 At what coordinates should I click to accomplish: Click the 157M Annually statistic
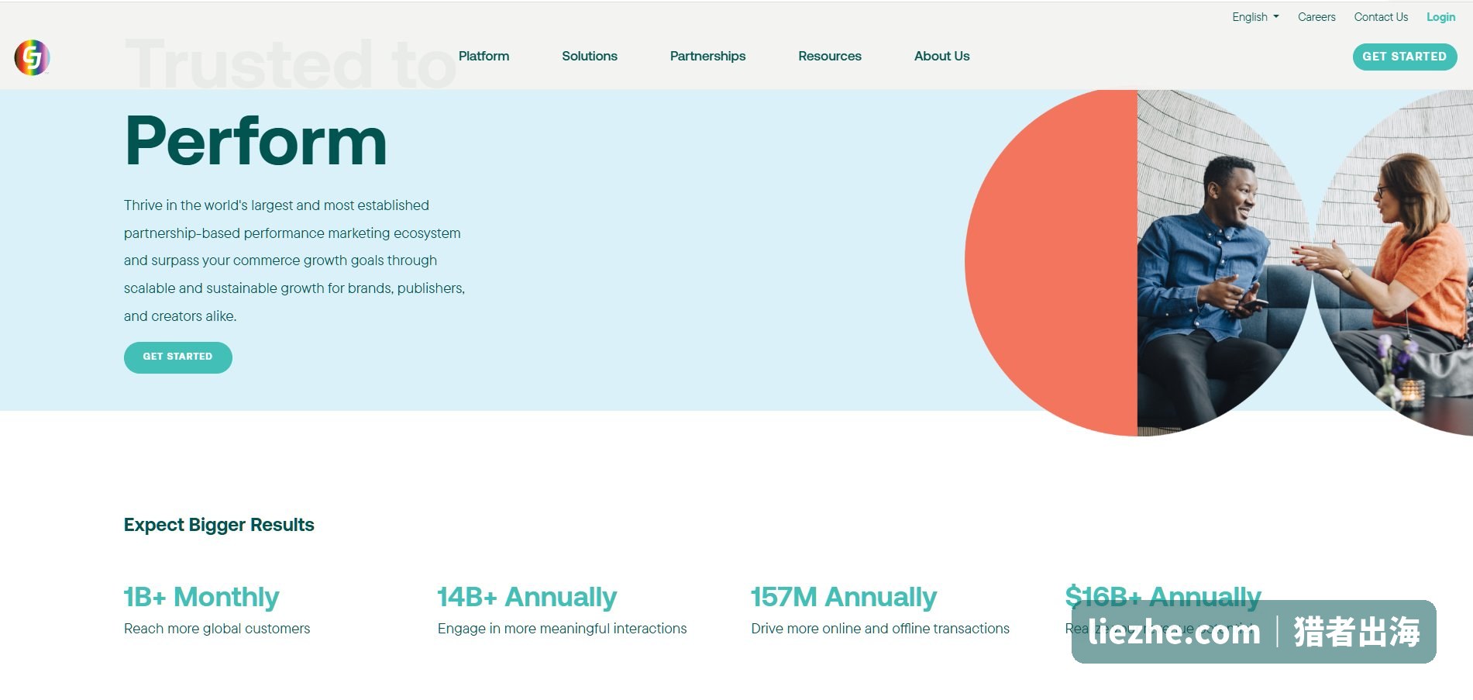844,597
